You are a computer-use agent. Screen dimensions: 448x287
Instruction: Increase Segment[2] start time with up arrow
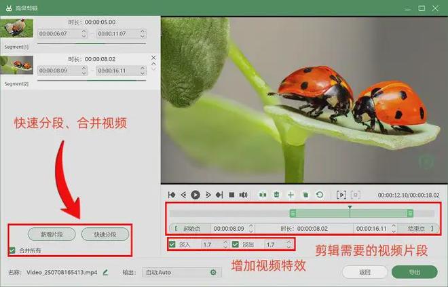click(83, 68)
